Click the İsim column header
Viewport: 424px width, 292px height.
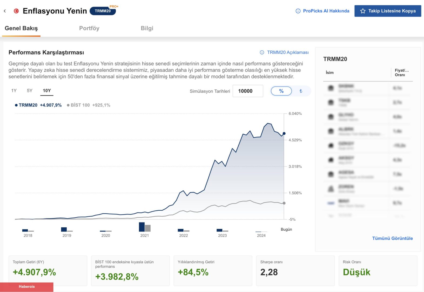pyautogui.click(x=330, y=72)
